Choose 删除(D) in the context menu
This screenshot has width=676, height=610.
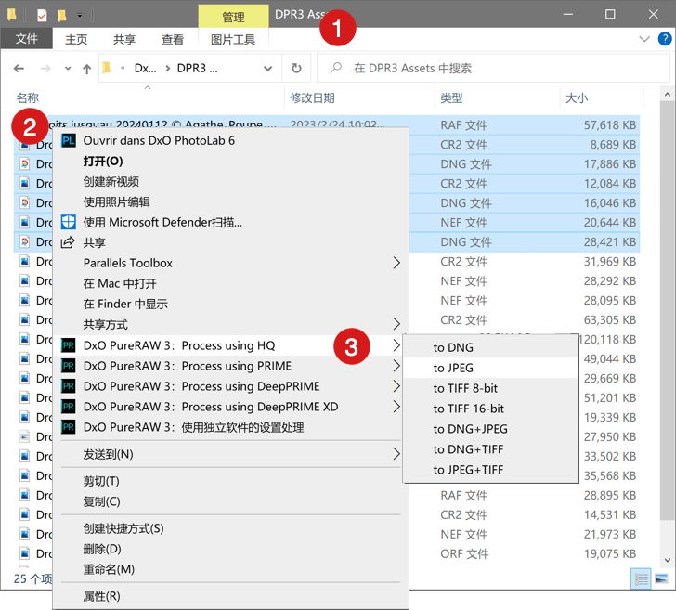pyautogui.click(x=231, y=549)
